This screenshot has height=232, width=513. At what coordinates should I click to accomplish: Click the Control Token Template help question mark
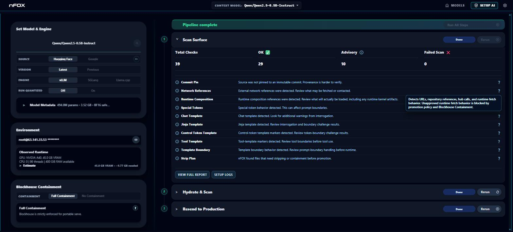pos(499,133)
